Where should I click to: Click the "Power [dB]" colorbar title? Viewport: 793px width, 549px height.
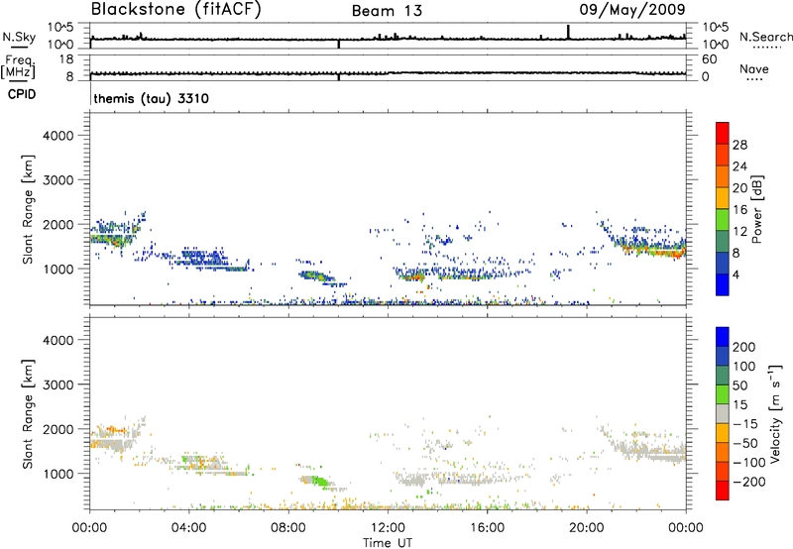coord(756,209)
